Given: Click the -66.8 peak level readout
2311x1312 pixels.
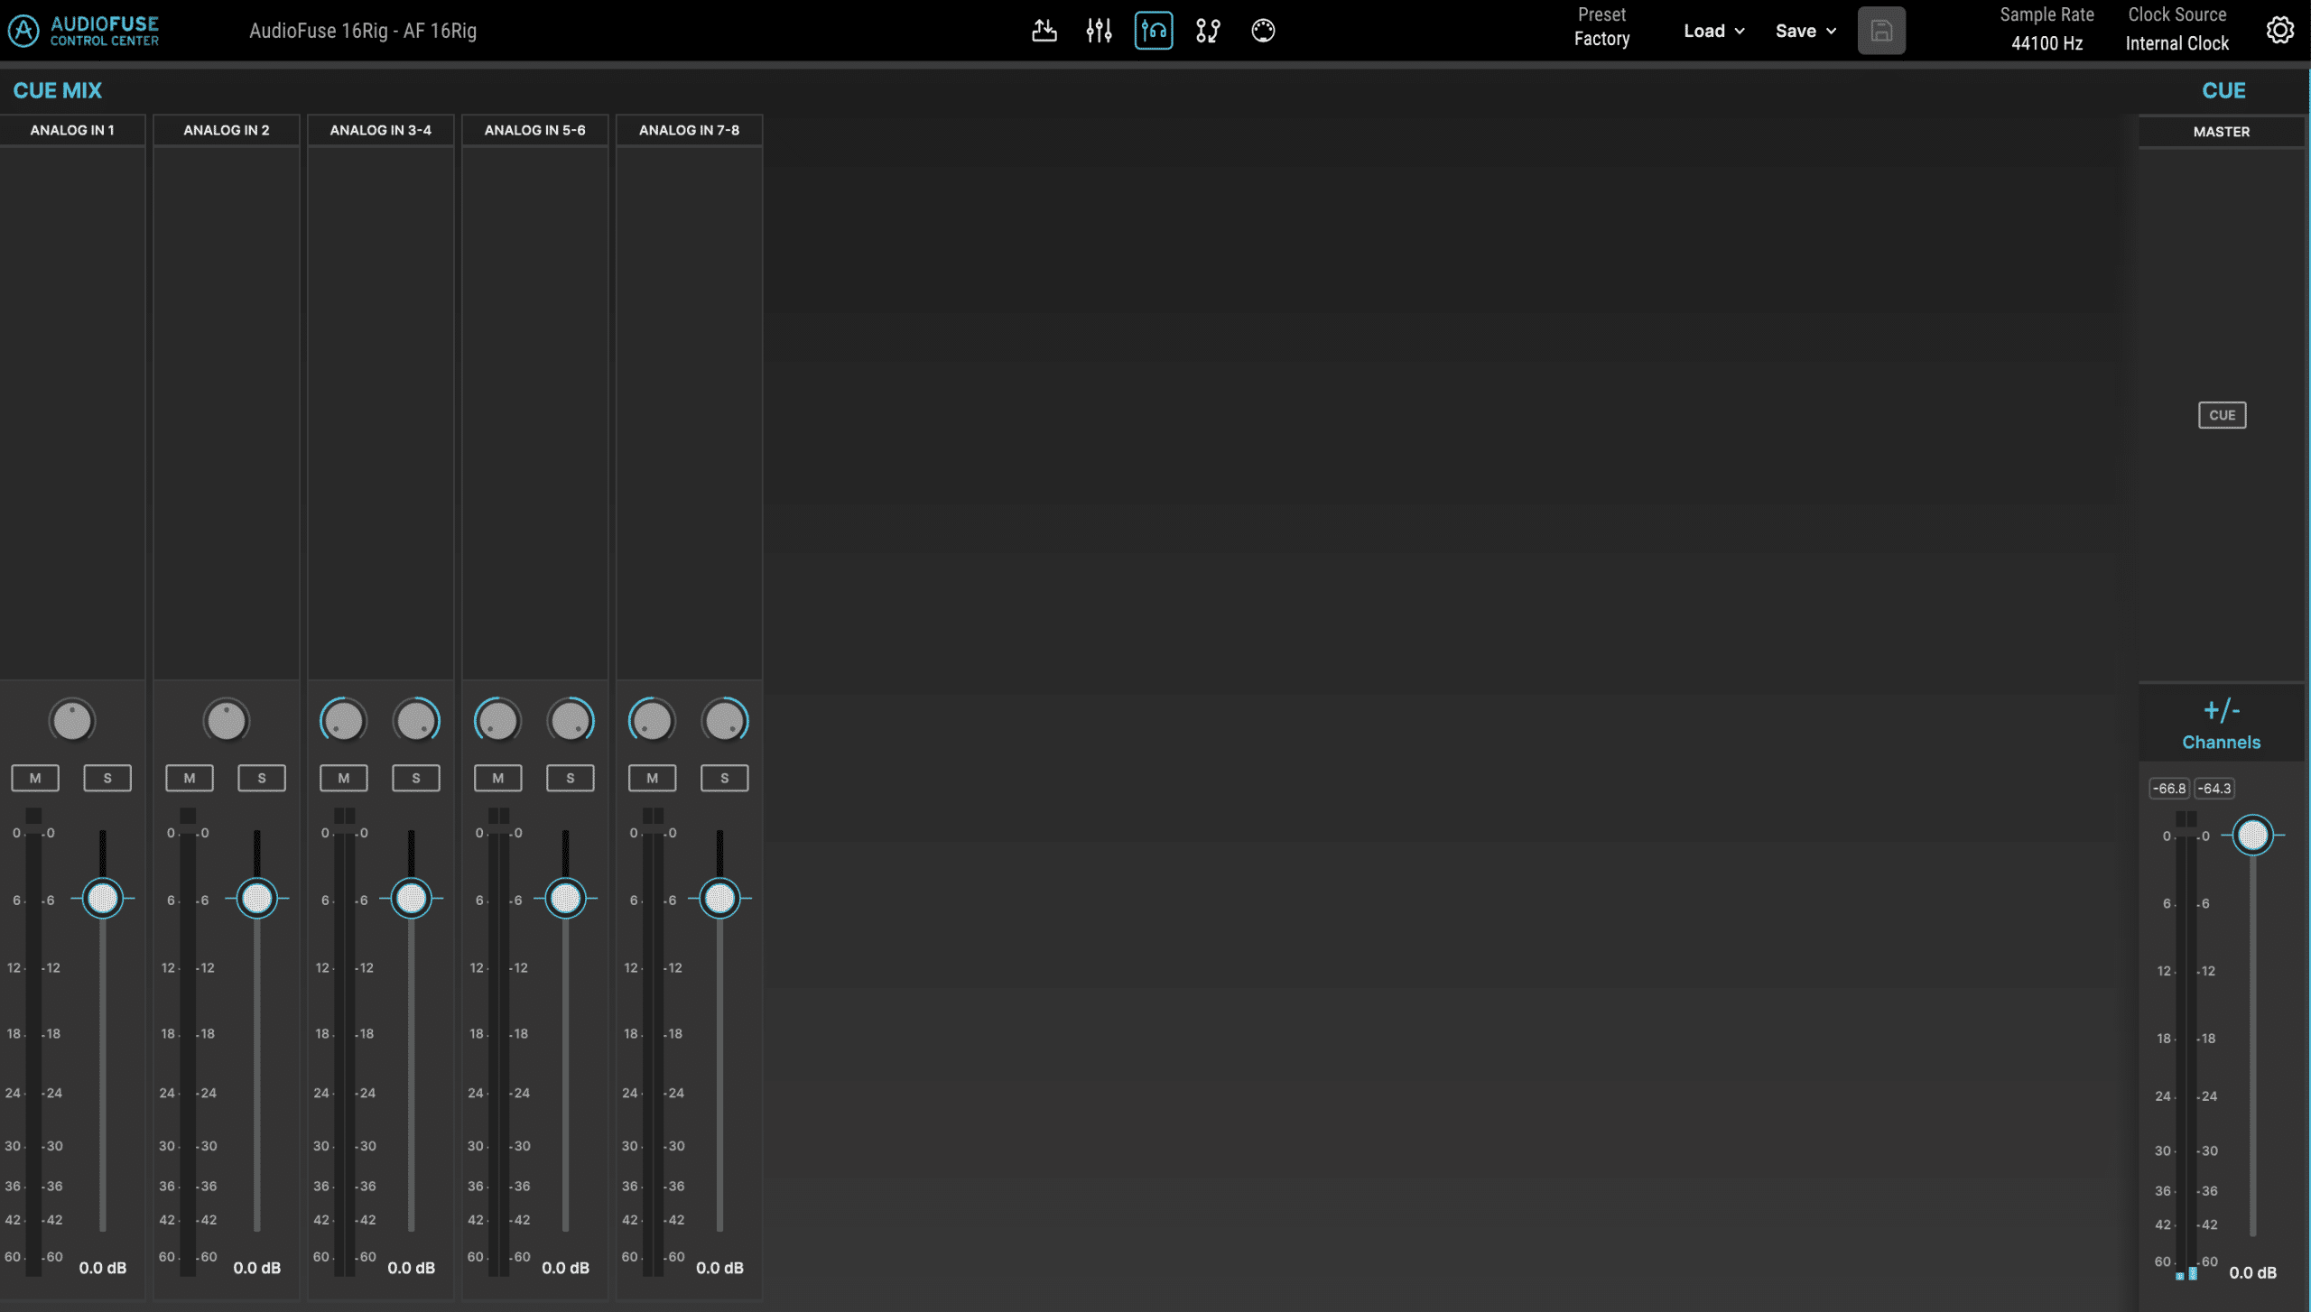Looking at the screenshot, I should (x=2169, y=789).
